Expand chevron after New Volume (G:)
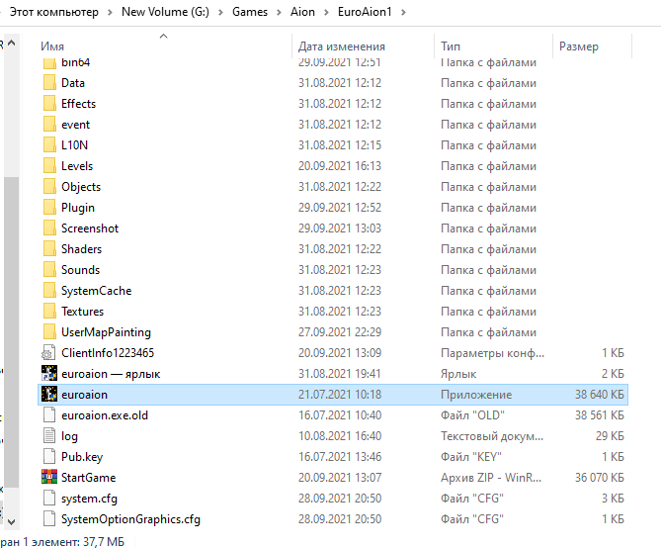The width and height of the screenshot is (661, 548). 222,12
